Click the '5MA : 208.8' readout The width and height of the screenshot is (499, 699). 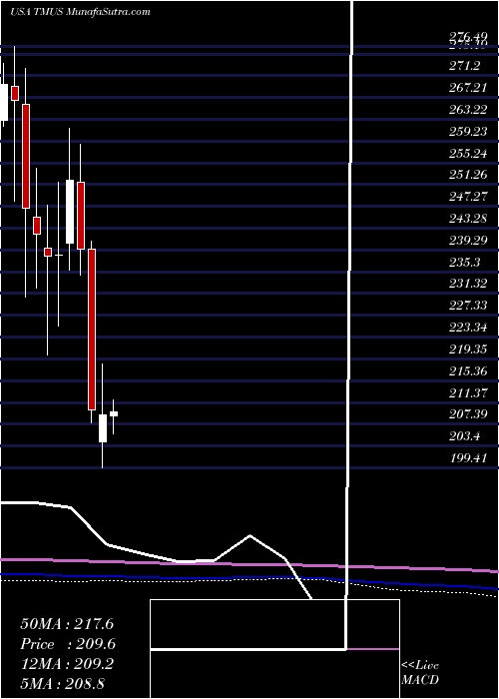coord(62,684)
